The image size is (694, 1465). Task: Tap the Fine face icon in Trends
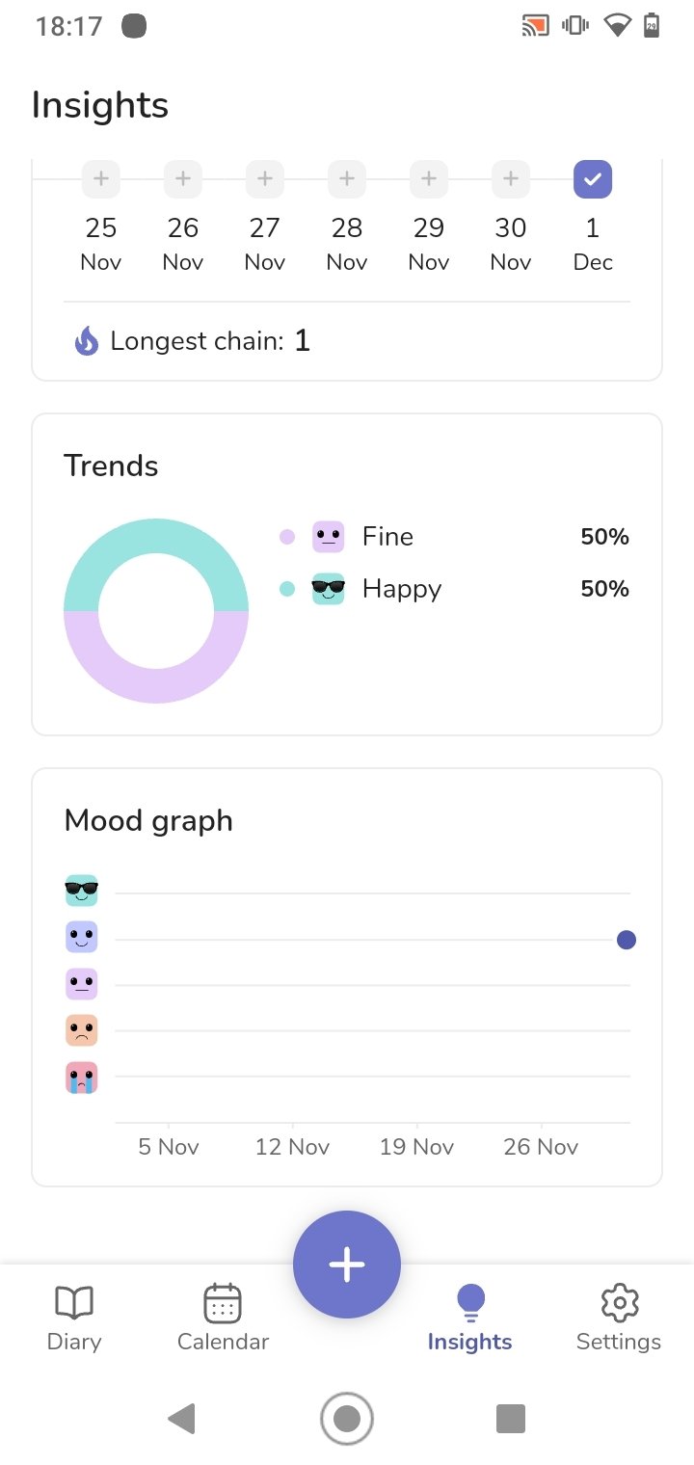pos(329,537)
